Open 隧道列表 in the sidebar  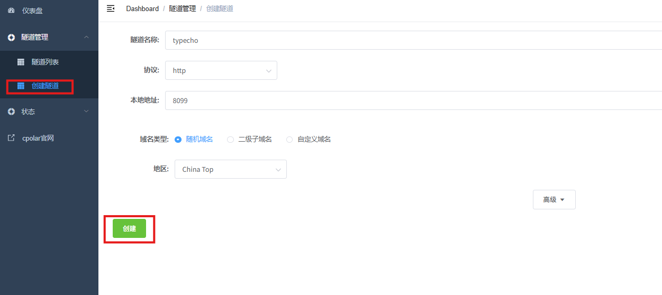[45, 62]
